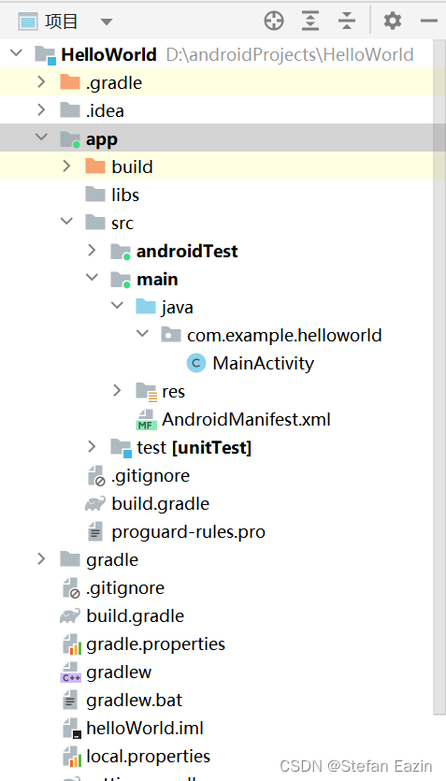
Task: Open the MainActivity class name
Action: coord(264,364)
